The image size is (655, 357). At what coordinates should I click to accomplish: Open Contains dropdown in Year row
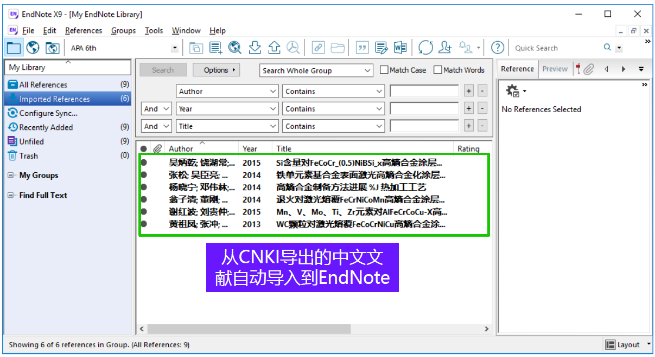[x=379, y=109]
